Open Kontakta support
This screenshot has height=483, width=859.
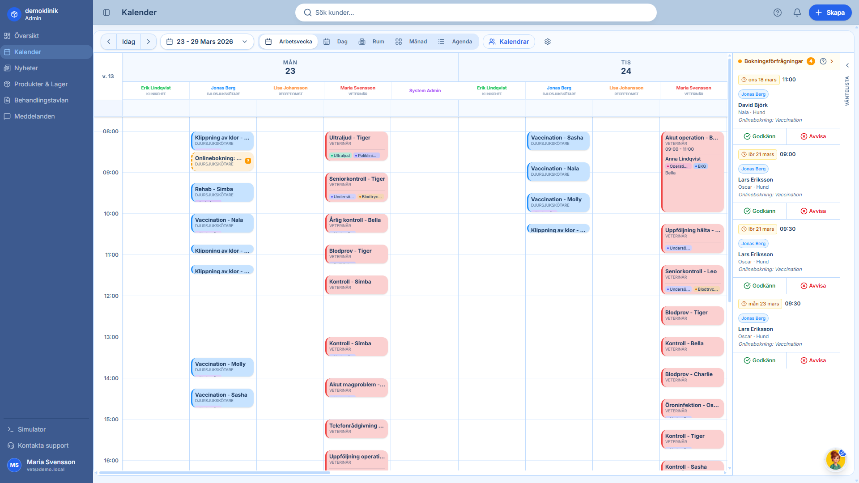43,445
